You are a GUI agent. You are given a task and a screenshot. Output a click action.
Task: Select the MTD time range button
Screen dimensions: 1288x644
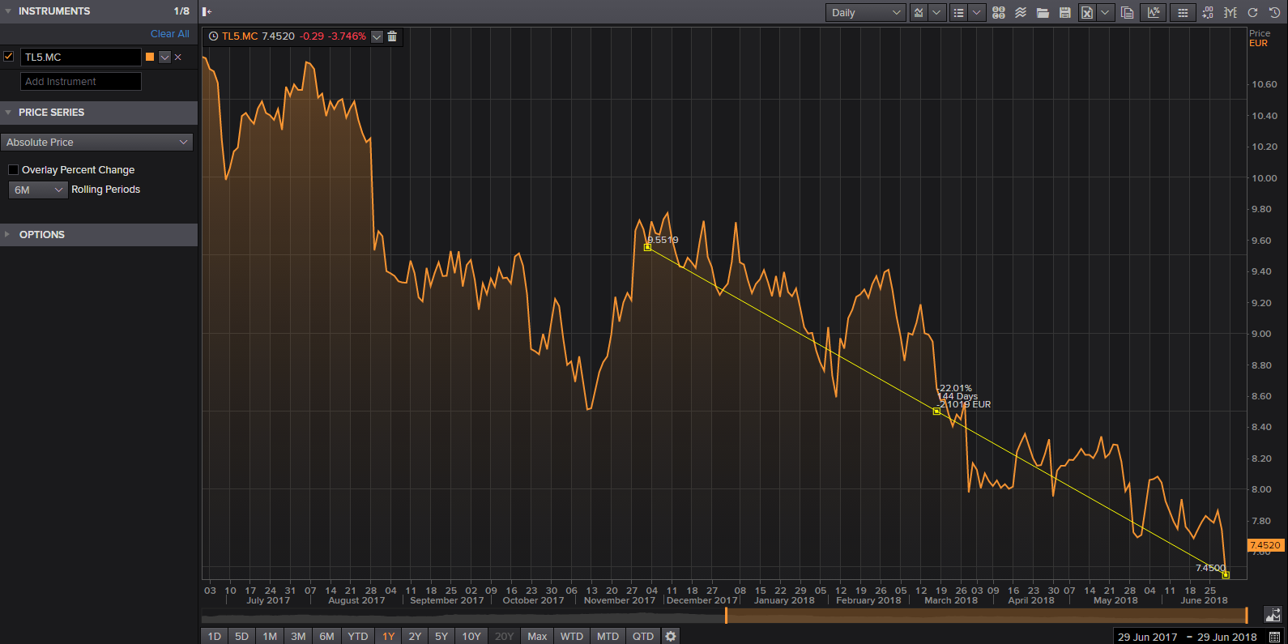click(608, 636)
